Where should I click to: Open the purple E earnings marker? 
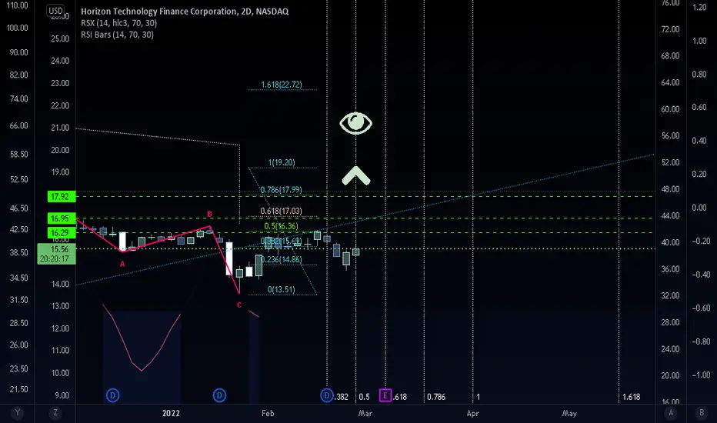pyautogui.click(x=385, y=395)
